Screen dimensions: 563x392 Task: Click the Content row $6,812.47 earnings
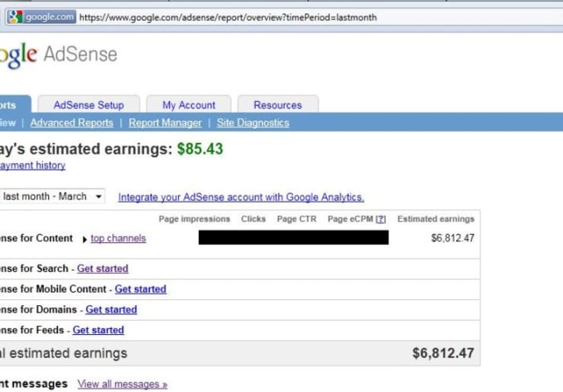coord(452,238)
